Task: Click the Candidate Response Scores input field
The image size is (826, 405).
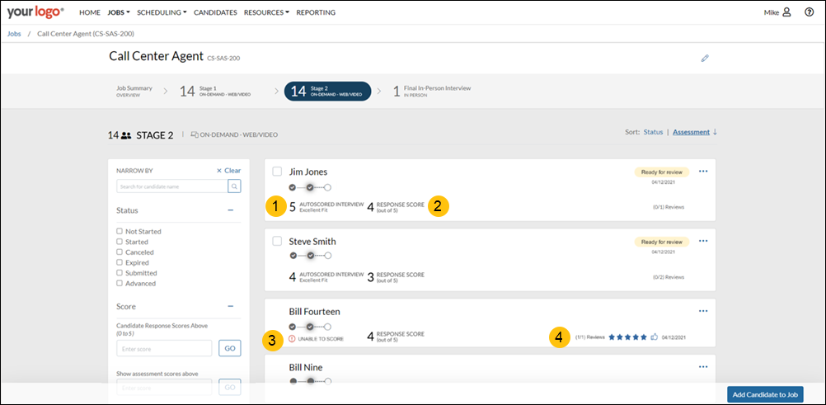Action: point(164,348)
